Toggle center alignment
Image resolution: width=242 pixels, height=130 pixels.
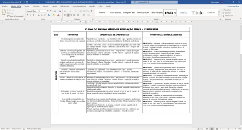(x=68, y=15)
